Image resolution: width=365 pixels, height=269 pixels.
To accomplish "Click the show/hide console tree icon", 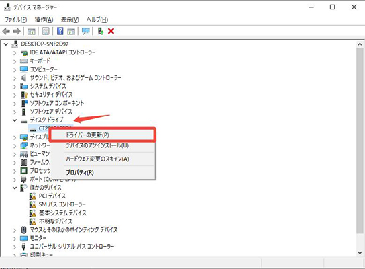I will click(32, 31).
